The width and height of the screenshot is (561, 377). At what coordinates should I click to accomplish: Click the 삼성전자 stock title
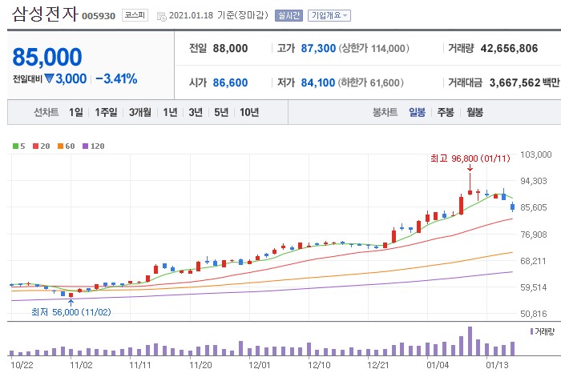click(x=45, y=14)
